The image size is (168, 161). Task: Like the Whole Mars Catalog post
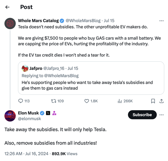pos(87,101)
